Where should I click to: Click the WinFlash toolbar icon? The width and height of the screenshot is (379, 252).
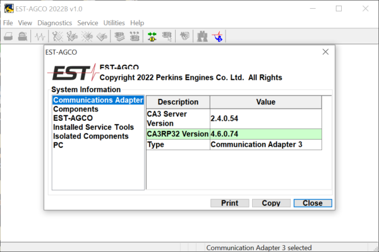click(x=184, y=36)
